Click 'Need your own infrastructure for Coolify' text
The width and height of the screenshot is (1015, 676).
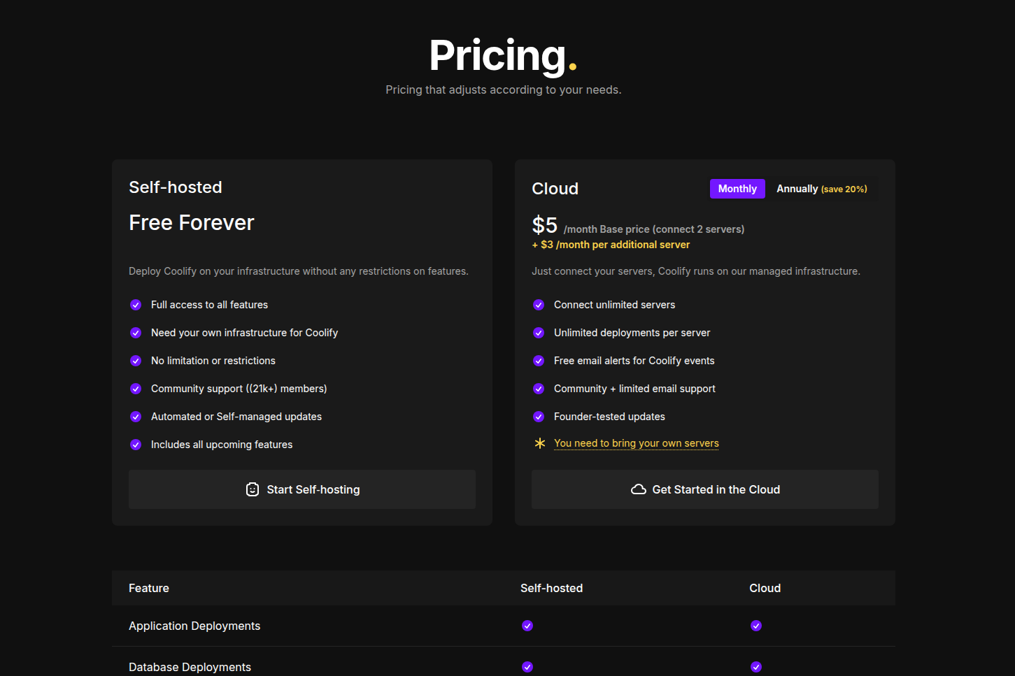pyautogui.click(x=245, y=333)
